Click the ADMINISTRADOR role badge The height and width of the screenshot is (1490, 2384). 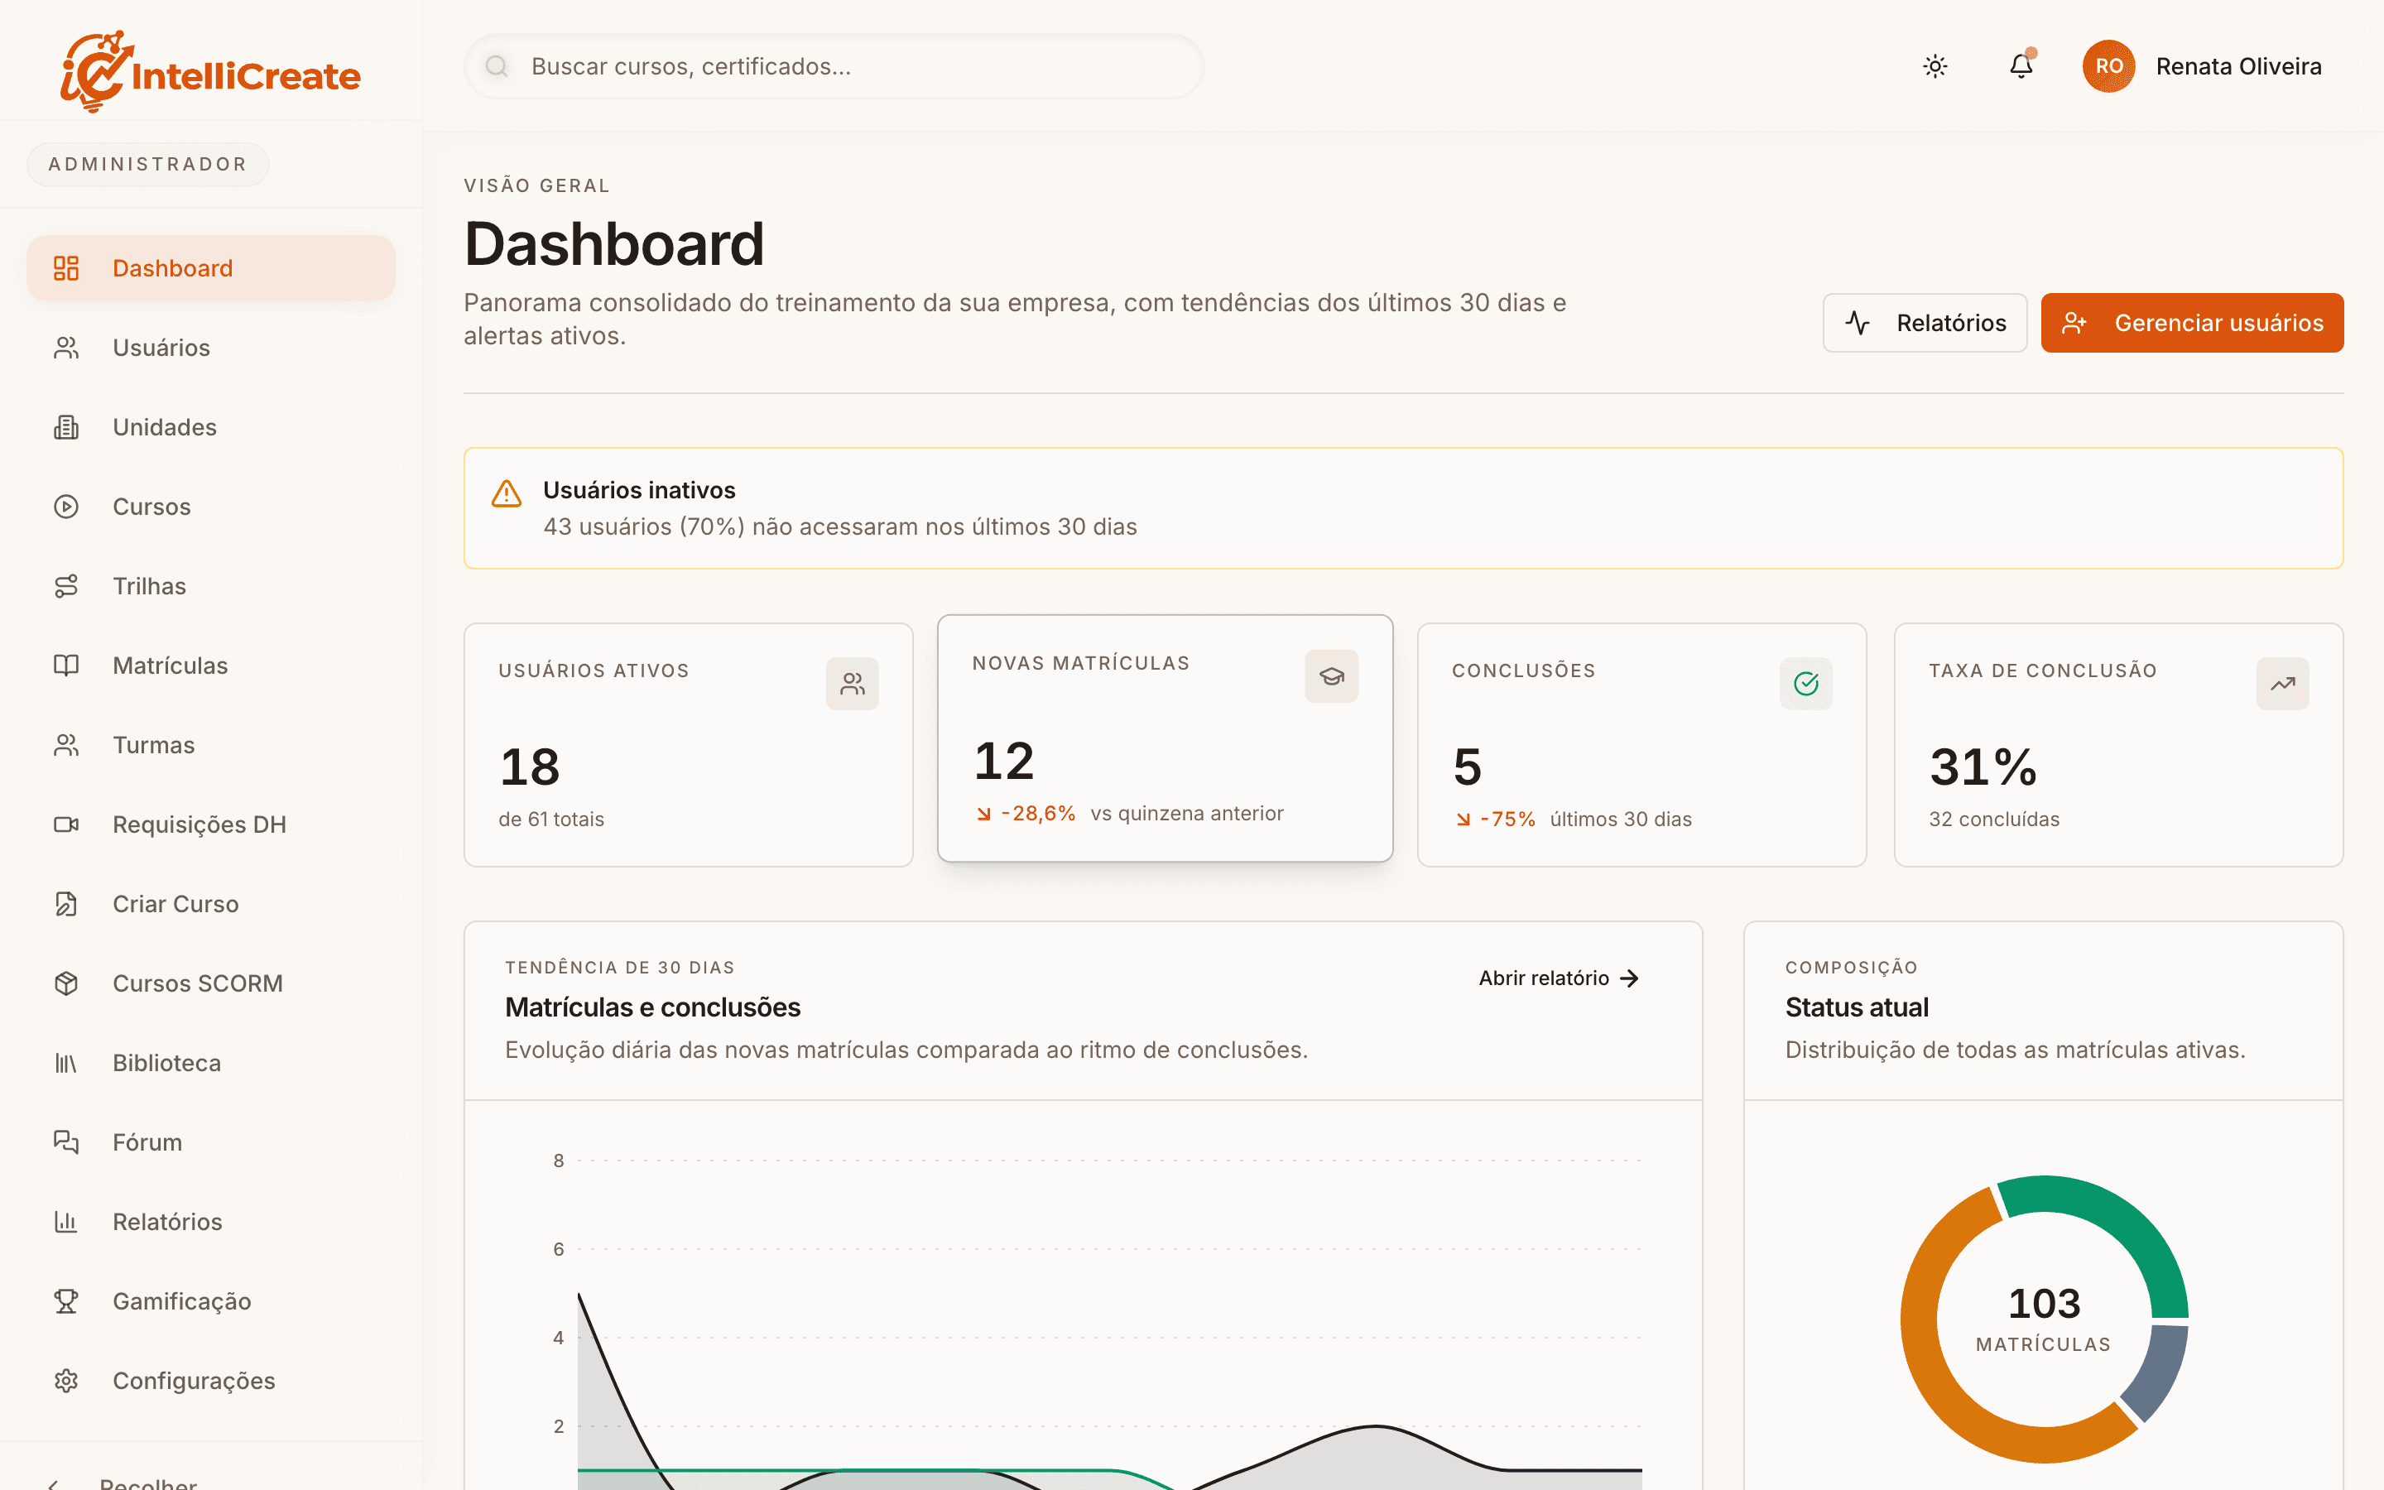tap(148, 165)
